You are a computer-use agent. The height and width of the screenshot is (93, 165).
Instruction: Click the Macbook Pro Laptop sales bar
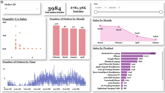(138, 53)
